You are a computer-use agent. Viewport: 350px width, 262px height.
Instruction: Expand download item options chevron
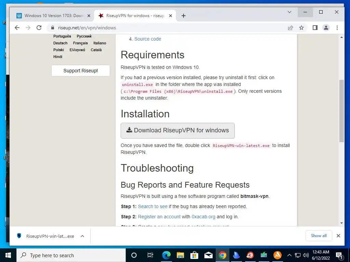tap(82, 236)
